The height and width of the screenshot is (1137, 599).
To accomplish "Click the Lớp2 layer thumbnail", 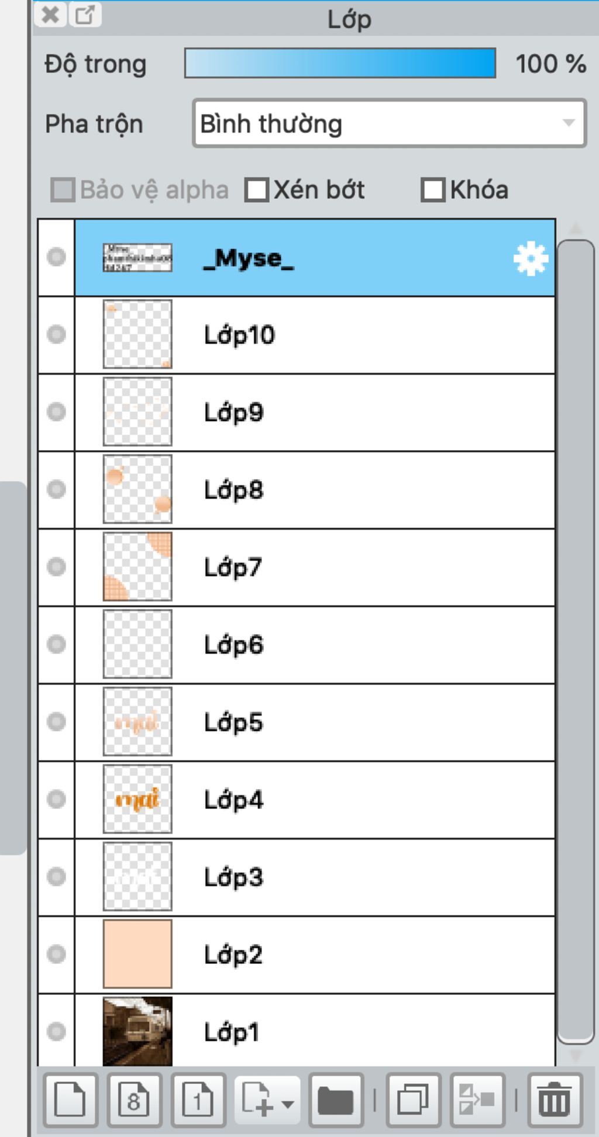I will coord(137,954).
